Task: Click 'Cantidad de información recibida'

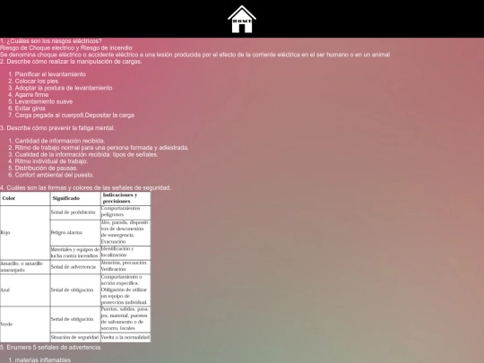Action: [x=60, y=141]
